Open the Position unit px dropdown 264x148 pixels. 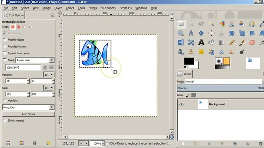[x=49, y=75]
